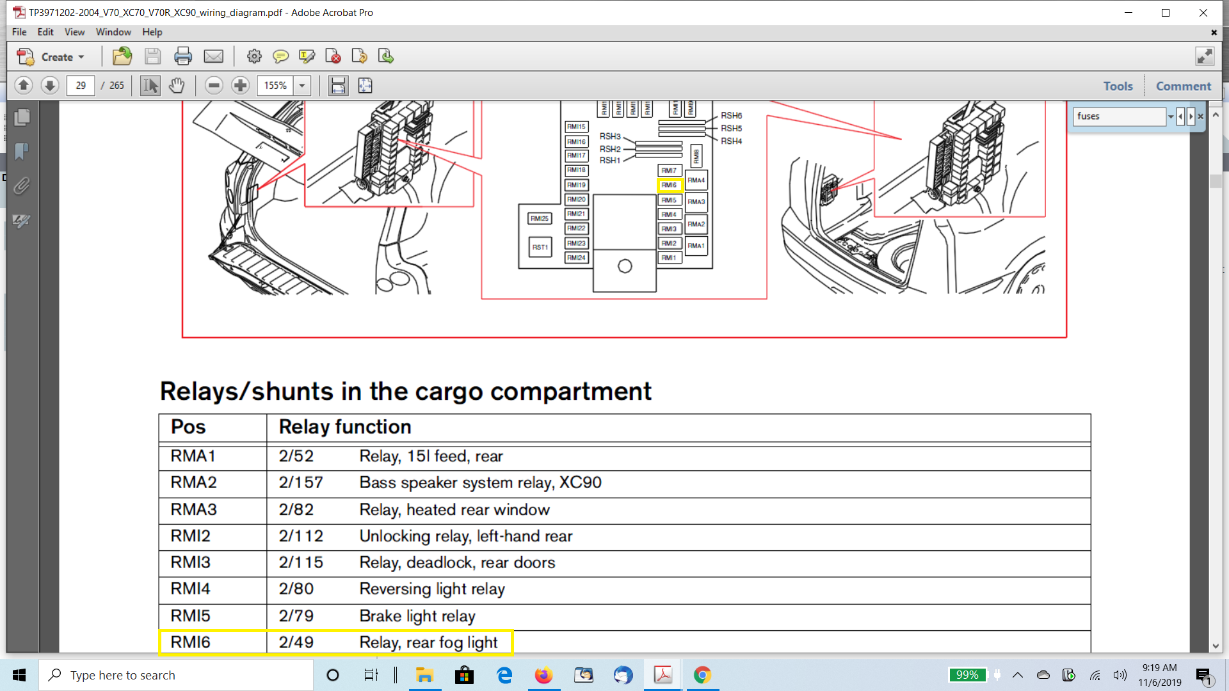Add a sticky note comment

click(x=280, y=57)
